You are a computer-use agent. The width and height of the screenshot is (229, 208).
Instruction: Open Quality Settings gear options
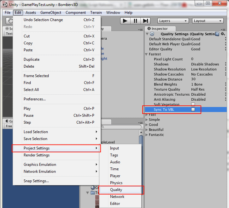pos(223,34)
